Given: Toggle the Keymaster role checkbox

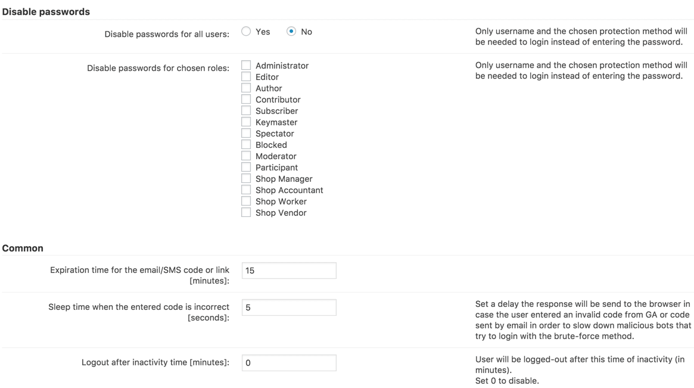Looking at the screenshot, I should [246, 122].
